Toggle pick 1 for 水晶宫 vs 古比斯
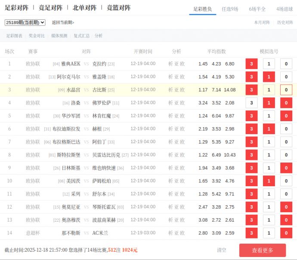297x260 pixels. (269, 90)
